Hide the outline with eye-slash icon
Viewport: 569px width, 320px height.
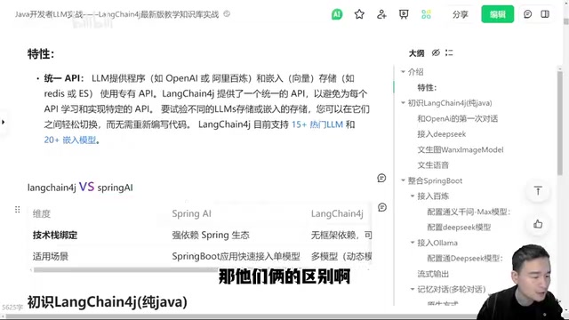(436, 53)
